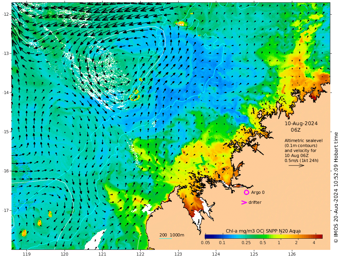
Task: Click the magenta drifter arrow symbol
Action: 244,202
